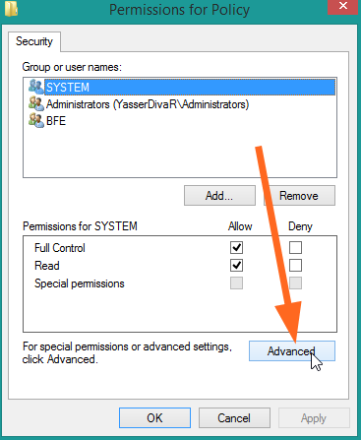Select the SYSTEM user group icon

pyautogui.click(x=35, y=87)
